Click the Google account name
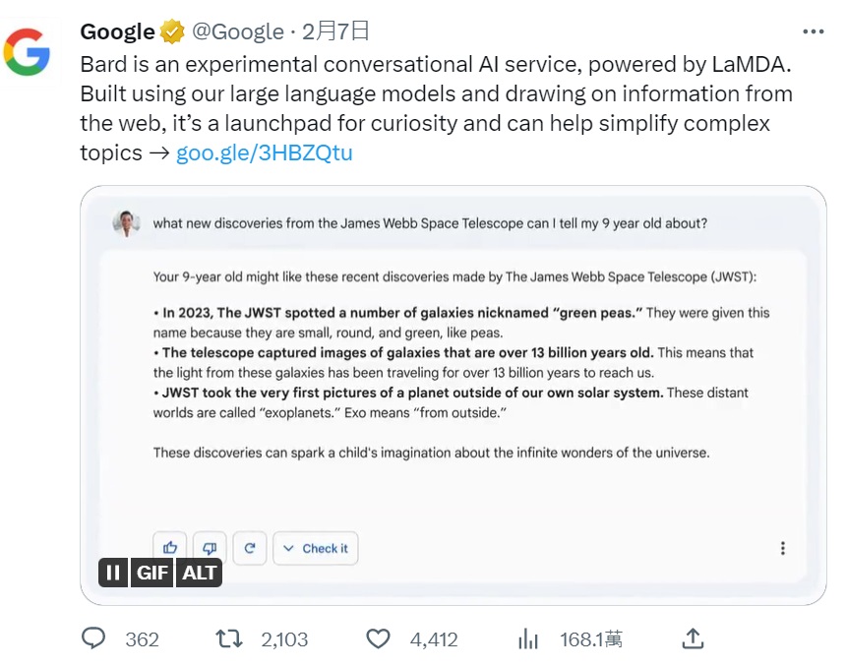 pos(117,31)
